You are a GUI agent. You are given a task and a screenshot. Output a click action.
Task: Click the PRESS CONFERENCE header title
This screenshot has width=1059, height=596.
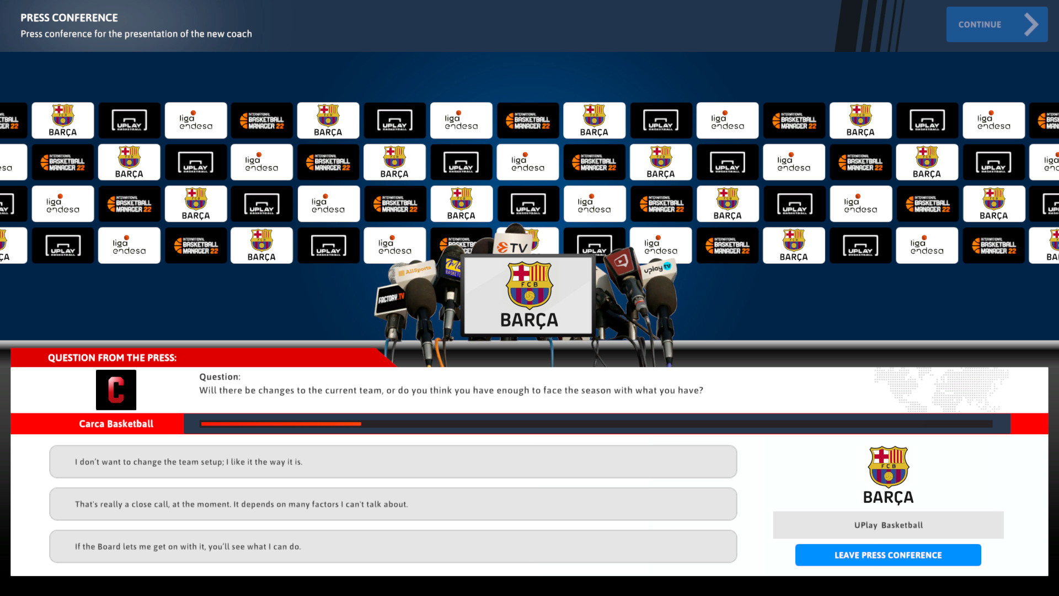tap(68, 17)
